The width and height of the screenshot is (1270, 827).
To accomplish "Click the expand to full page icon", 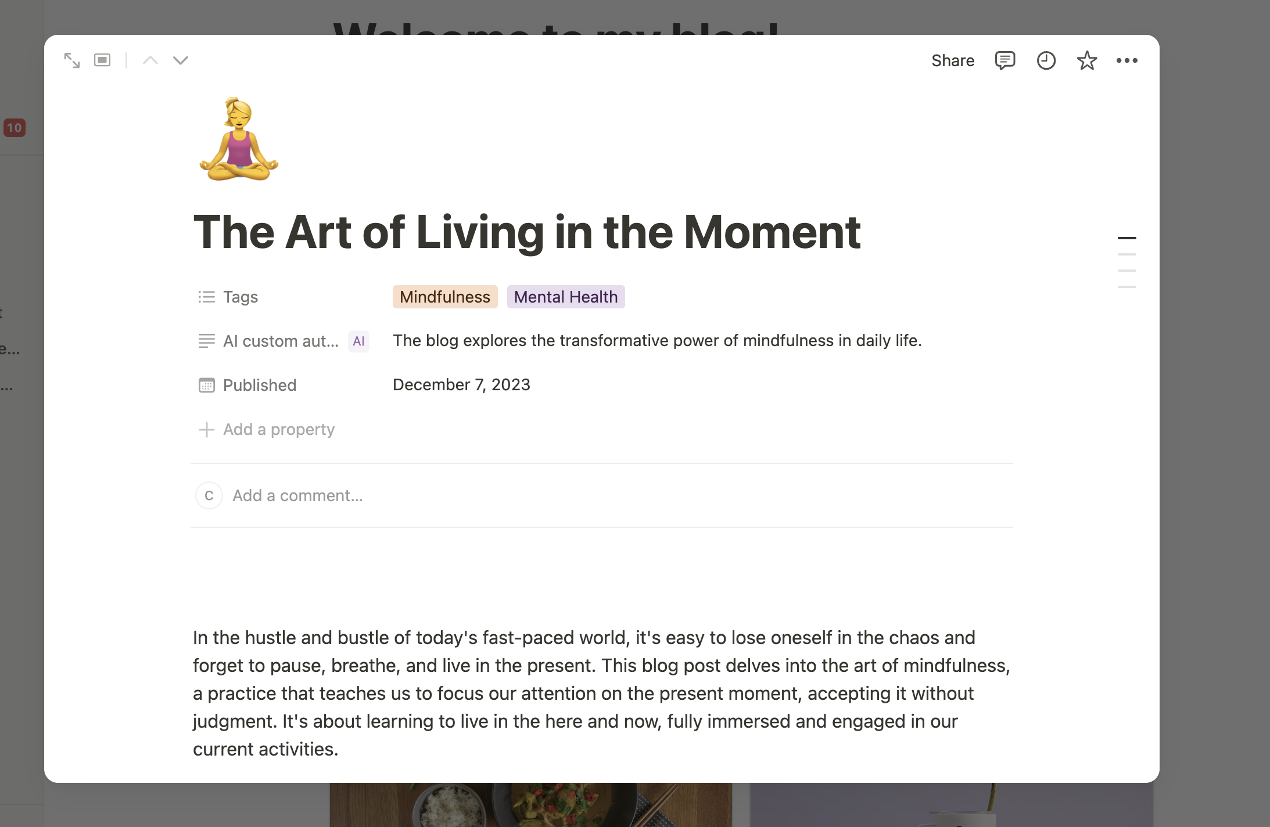I will (x=71, y=59).
